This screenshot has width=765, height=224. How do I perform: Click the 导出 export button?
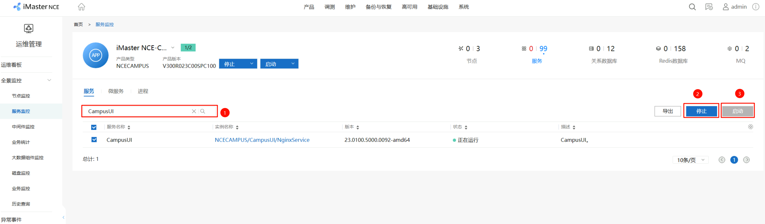[x=667, y=111]
